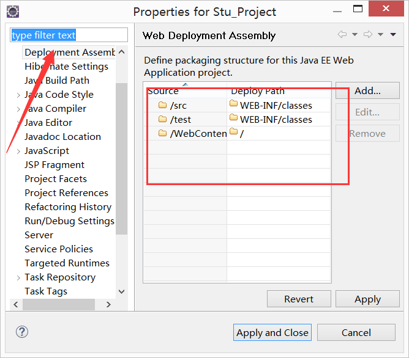The height and width of the screenshot is (358, 409).
Task: Click the type filter text field
Action: click(x=69, y=35)
